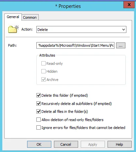Enable Ignore errors for files that cannot be deleted
Image resolution: width=136 pixels, height=152 pixels.
(x=38, y=128)
